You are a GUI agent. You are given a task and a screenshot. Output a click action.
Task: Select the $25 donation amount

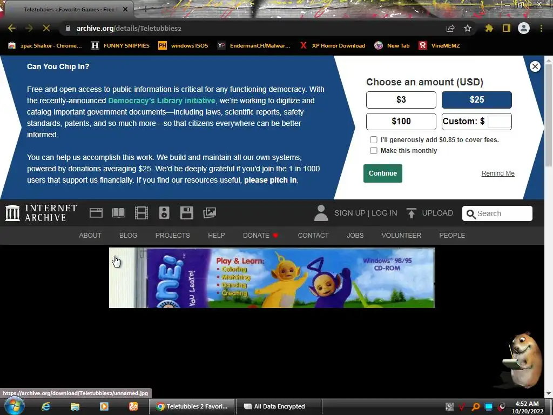coord(476,100)
